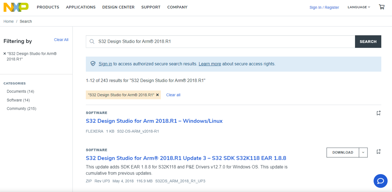The image size is (392, 192).
Task: Filter by Documents (14) category
Action: click(x=21, y=91)
